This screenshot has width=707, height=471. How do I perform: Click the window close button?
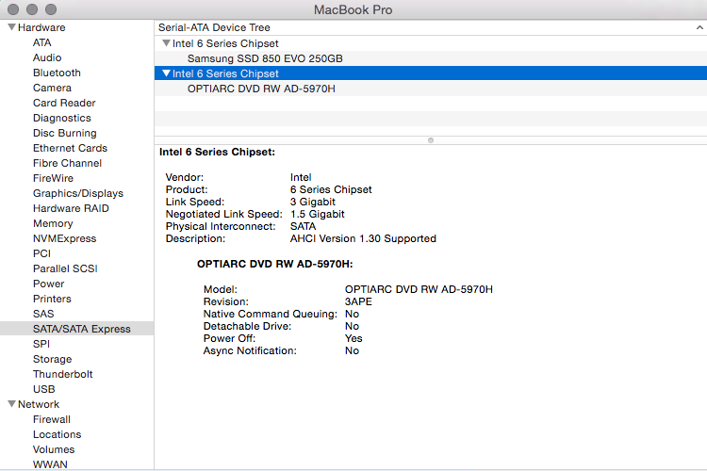point(13,9)
